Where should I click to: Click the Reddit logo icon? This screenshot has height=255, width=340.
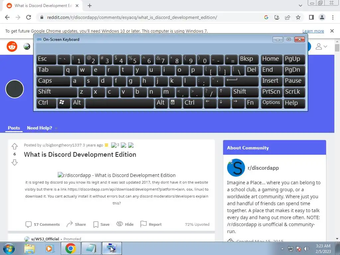click(12, 46)
